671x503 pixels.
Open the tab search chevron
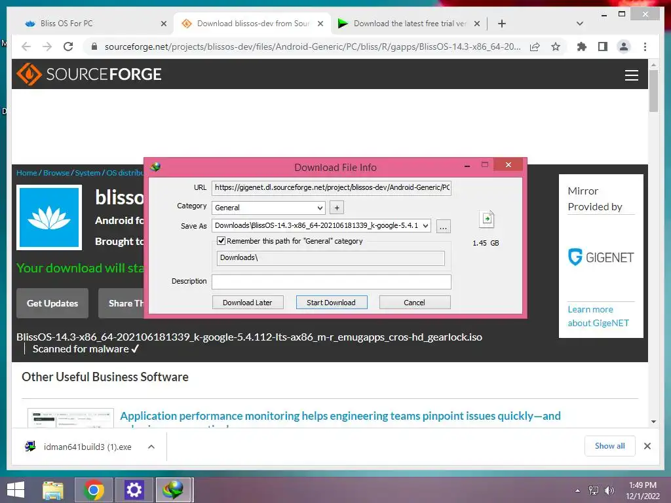(x=580, y=24)
